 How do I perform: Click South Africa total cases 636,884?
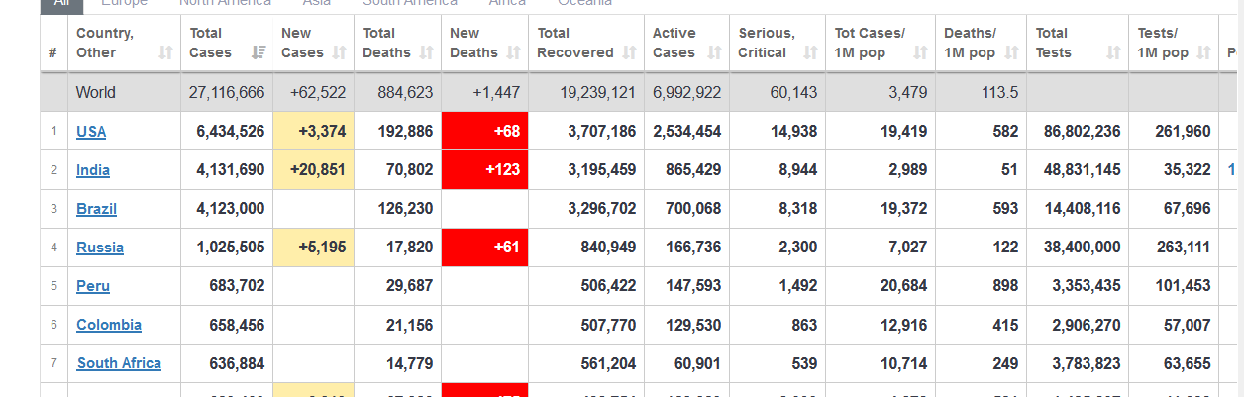238,363
